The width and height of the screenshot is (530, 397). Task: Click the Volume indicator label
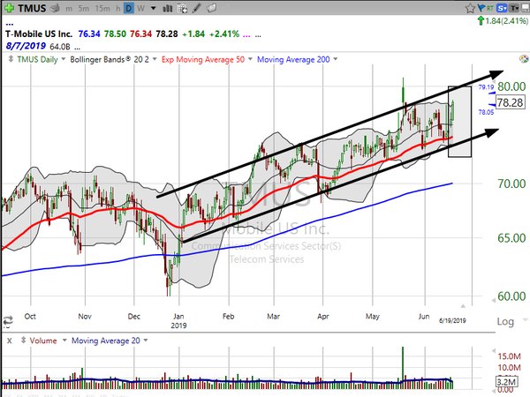(x=43, y=341)
